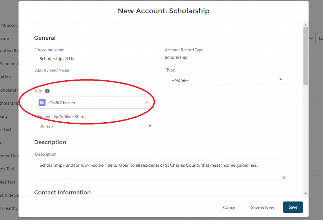Open the partially hidden "illes Test" account
Viewport: 323px width, 220px height.
(x=8, y=182)
